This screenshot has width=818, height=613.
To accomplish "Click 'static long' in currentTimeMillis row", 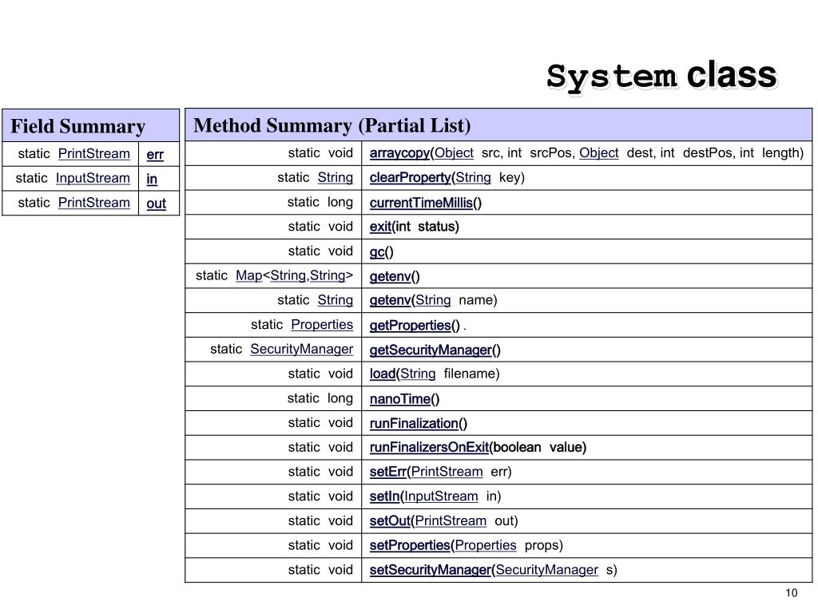I will pyautogui.click(x=320, y=202).
